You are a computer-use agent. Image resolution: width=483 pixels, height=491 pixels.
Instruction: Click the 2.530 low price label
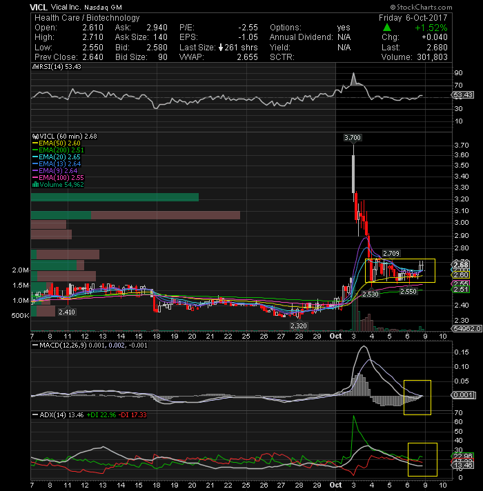coord(371,294)
